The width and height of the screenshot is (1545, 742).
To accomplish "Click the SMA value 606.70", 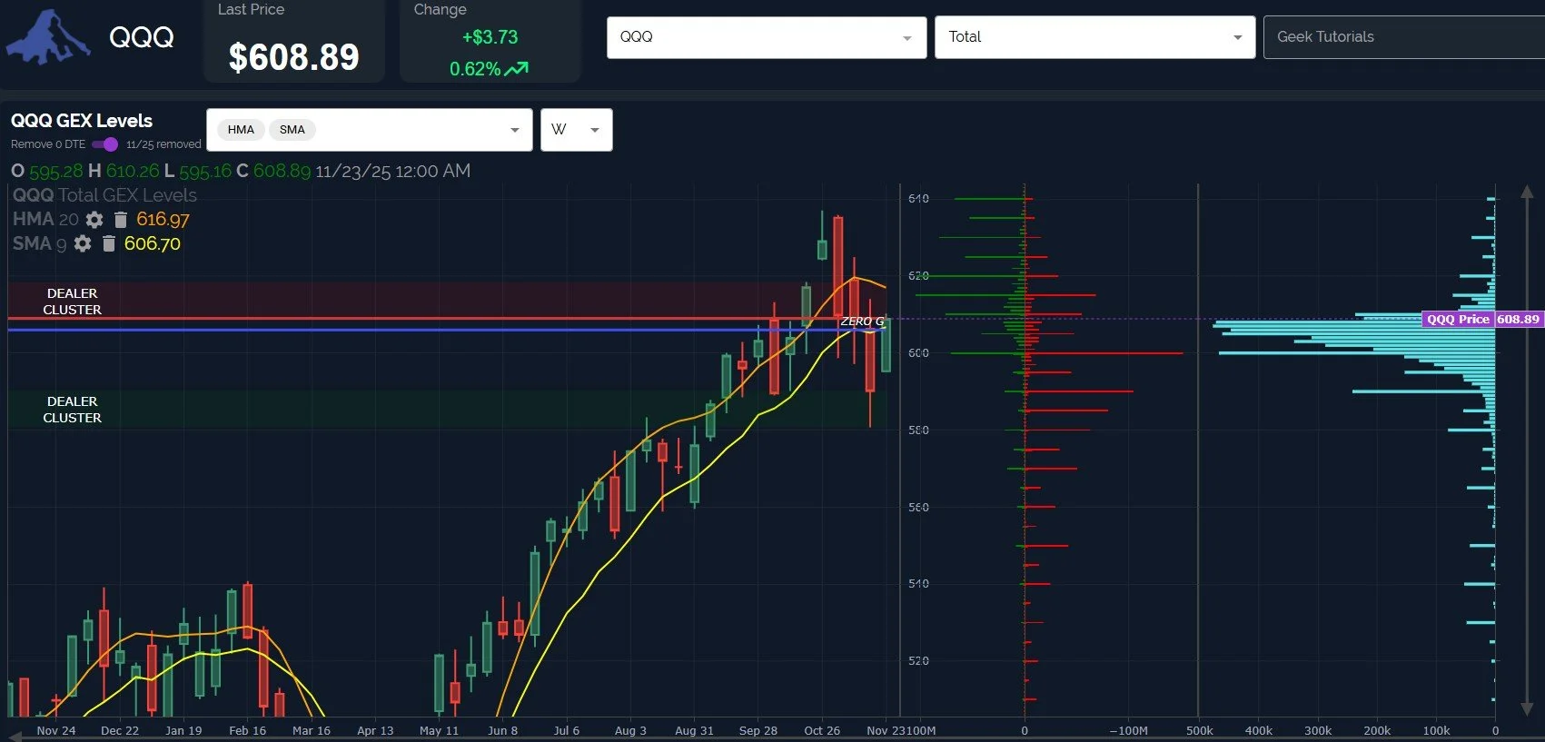I will click(153, 243).
